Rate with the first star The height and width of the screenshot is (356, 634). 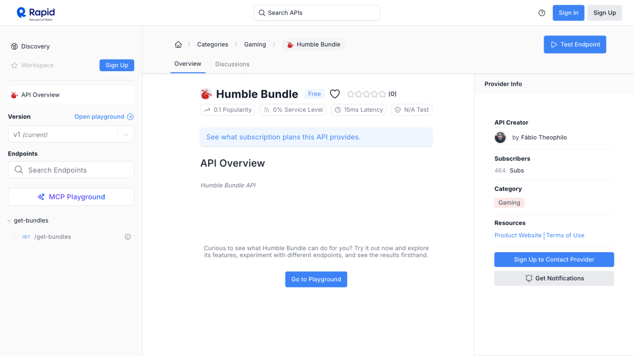click(351, 94)
